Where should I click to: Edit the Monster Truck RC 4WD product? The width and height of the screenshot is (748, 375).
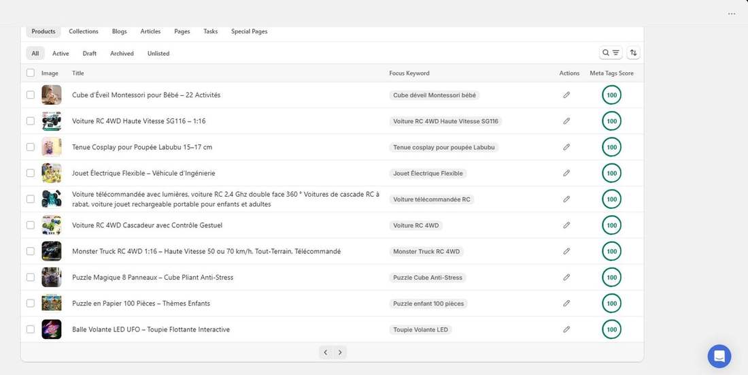[566, 251]
